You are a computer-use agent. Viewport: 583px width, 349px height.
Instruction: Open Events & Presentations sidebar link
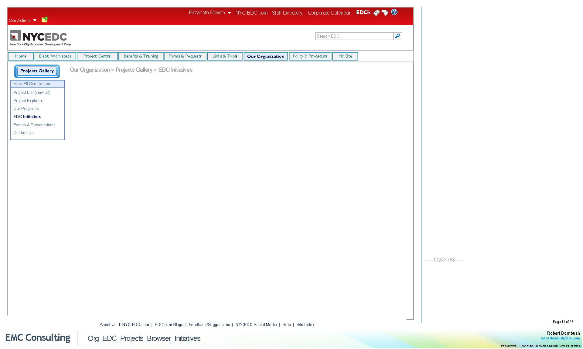[x=34, y=125]
